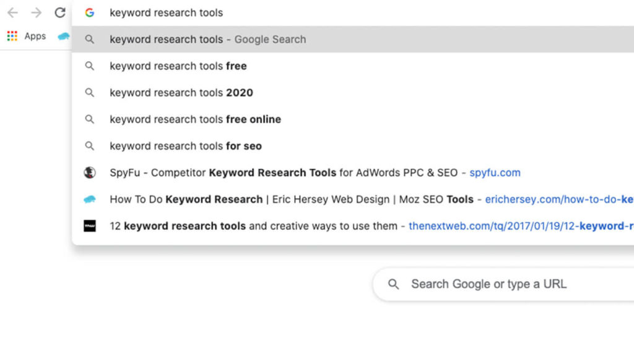Click the browser back arrow
Image resolution: width=634 pixels, height=356 pixels.
[12, 12]
